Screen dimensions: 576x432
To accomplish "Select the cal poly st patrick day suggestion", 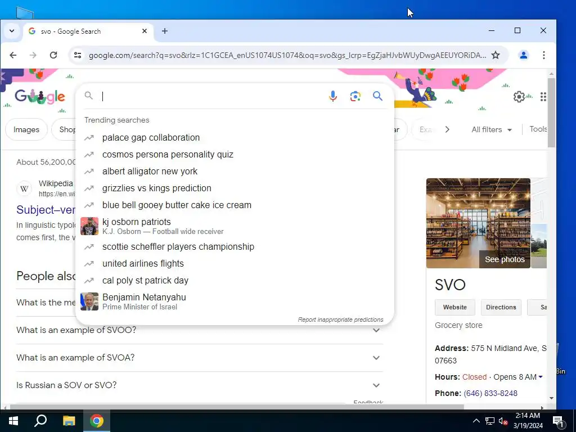I will [235, 281].
